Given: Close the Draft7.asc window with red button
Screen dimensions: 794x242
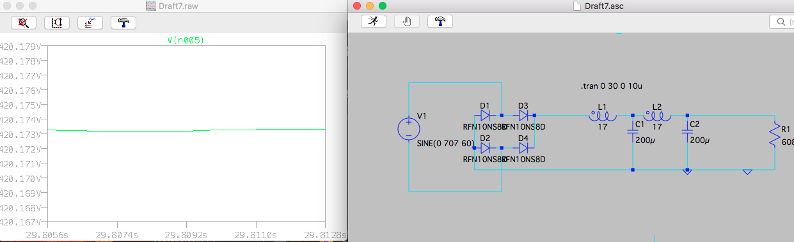Looking at the screenshot, I should [358, 5].
